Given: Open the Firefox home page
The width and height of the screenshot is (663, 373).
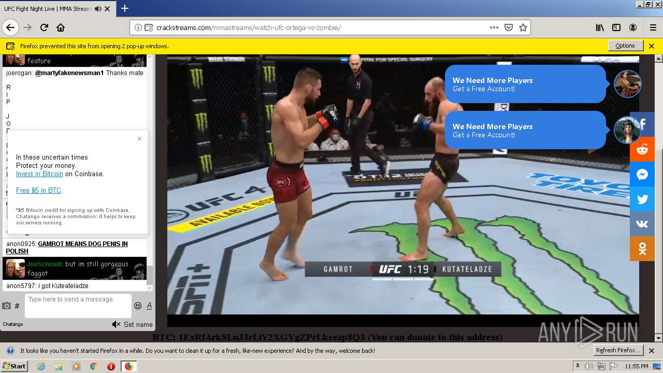Looking at the screenshot, I should [61, 27].
